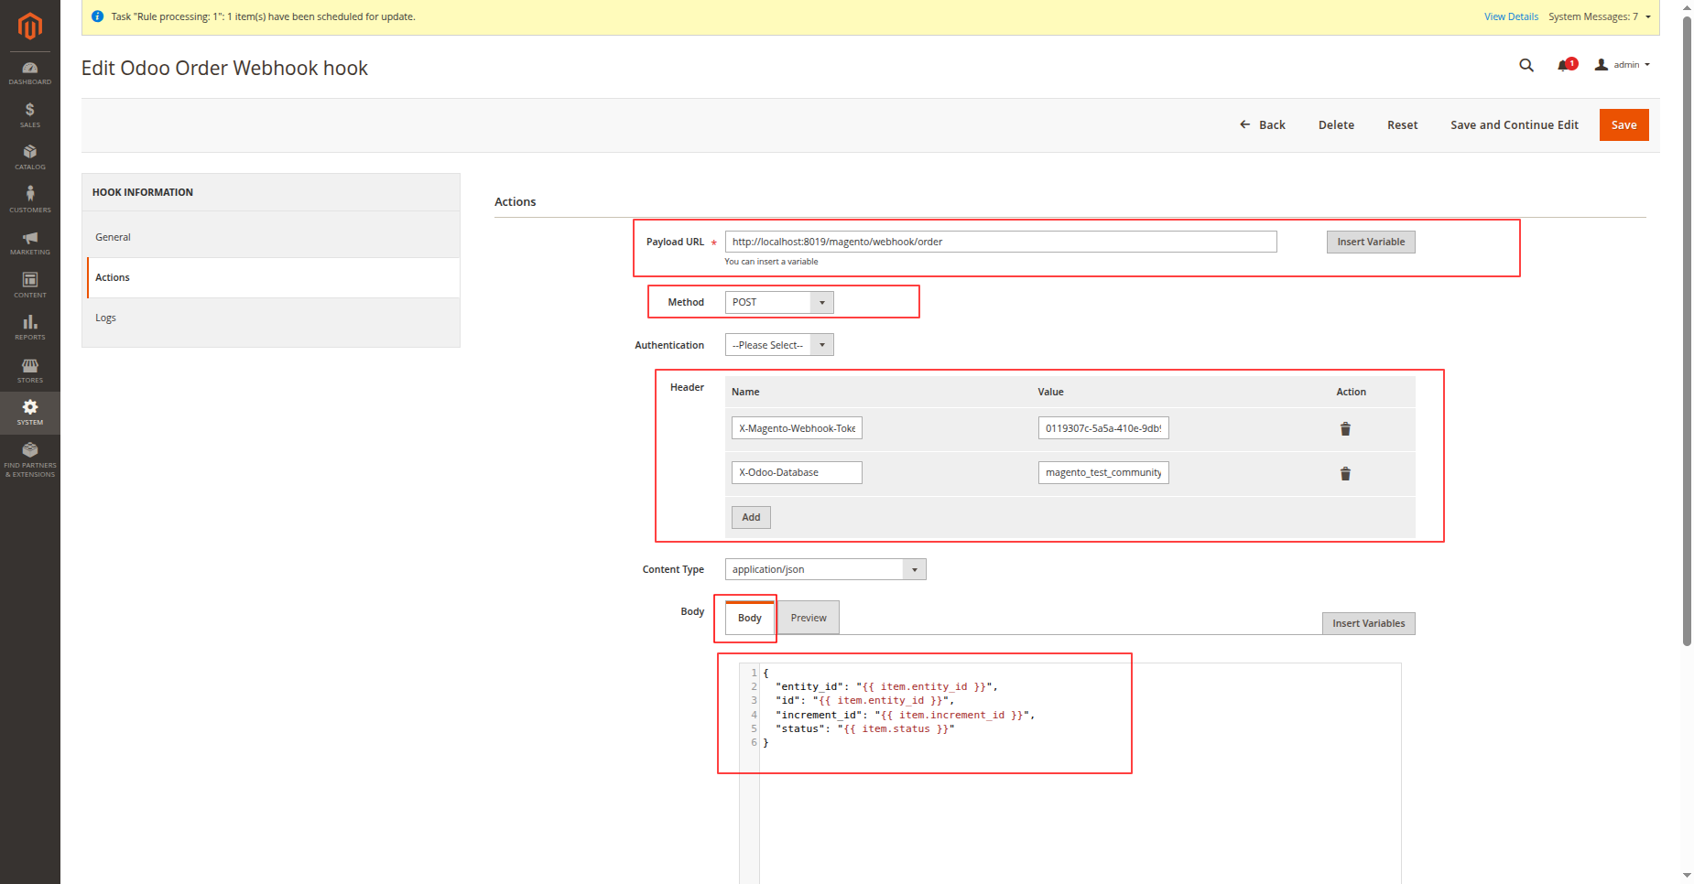Click Insert Variable next to Payload URL
The width and height of the screenshot is (1694, 884).
[1371, 242]
